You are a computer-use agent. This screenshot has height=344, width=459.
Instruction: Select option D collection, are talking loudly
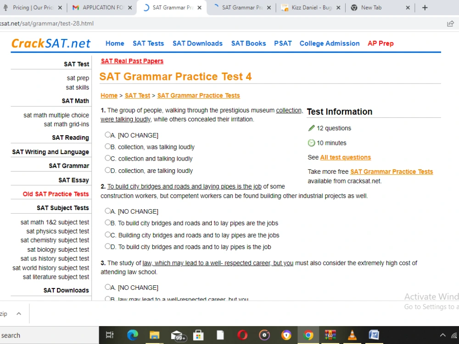click(x=107, y=170)
